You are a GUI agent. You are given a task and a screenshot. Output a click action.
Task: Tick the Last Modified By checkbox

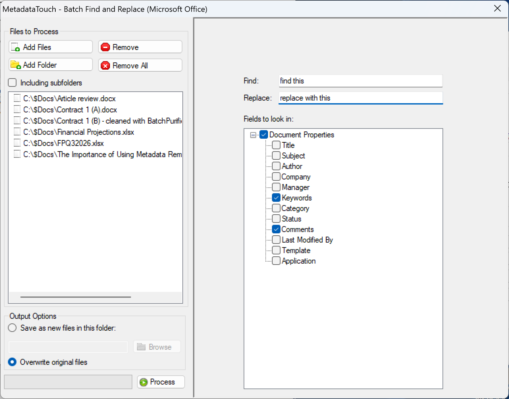[x=276, y=240]
